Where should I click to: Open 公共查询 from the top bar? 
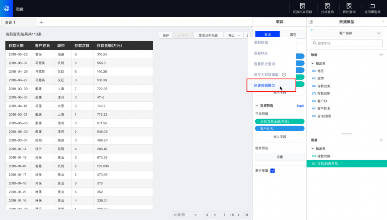327,6
